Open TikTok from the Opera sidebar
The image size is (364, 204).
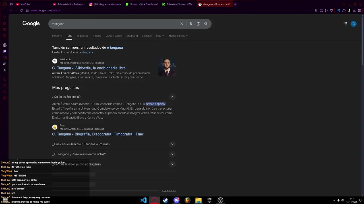(5, 64)
